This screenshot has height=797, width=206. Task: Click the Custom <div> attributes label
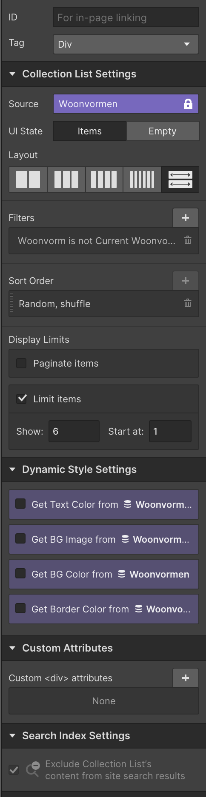[x=60, y=678]
